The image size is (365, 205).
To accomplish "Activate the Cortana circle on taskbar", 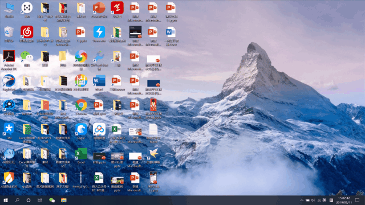I will (29, 200).
